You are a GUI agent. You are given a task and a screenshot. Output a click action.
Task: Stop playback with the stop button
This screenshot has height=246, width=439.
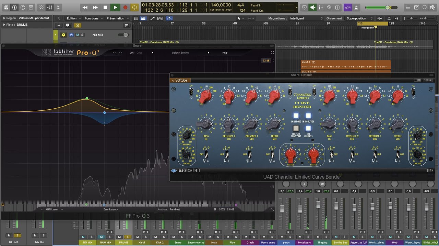point(105,7)
